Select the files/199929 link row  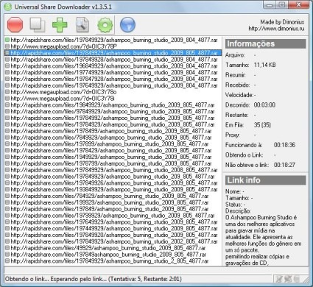tap(113, 202)
